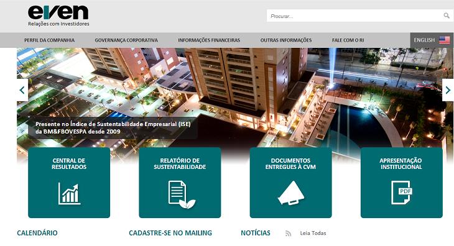Click the Central de Resultados chart icon
454x246 pixels.
(x=69, y=193)
